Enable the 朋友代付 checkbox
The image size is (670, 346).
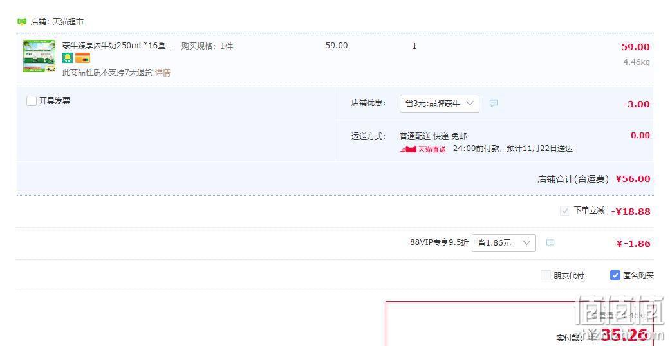pyautogui.click(x=546, y=275)
